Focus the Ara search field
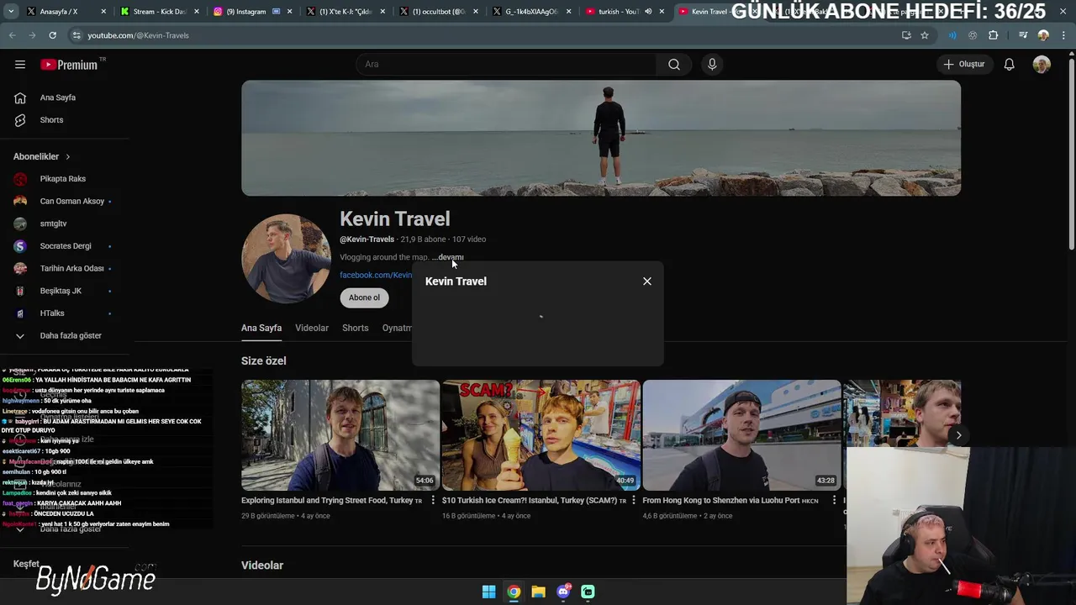The height and width of the screenshot is (605, 1076). click(x=507, y=65)
